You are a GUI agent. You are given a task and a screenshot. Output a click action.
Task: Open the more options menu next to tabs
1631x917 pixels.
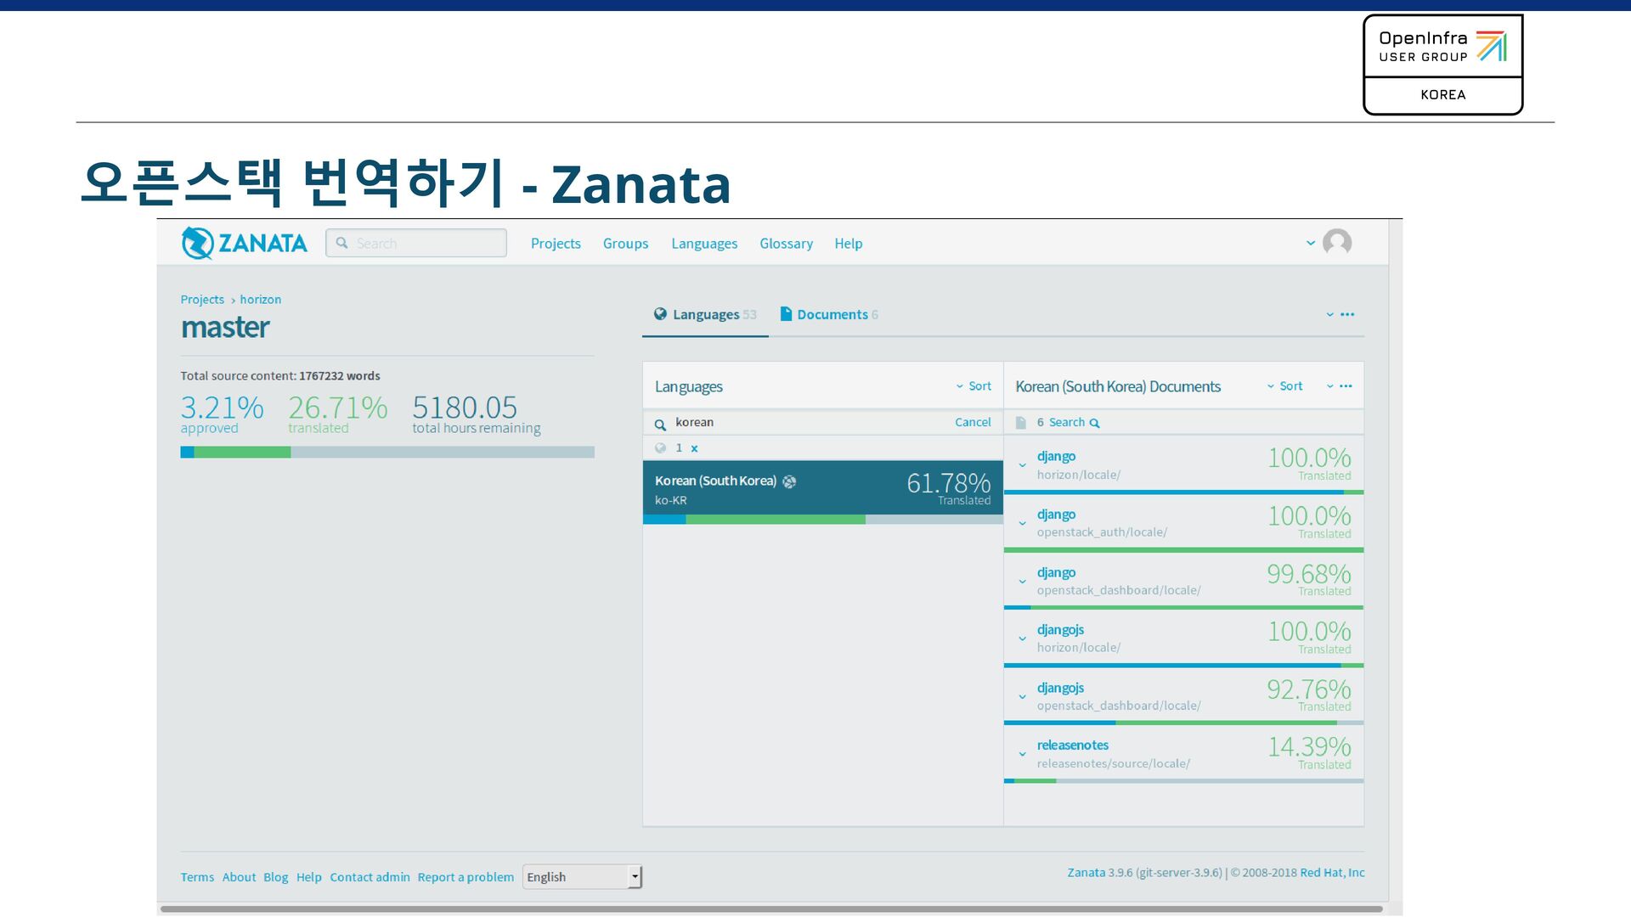pos(1341,314)
